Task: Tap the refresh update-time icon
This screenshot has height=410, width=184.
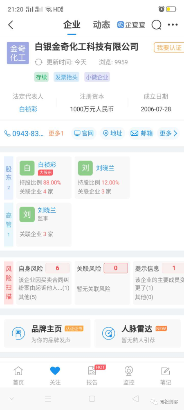Action: [x=38, y=62]
